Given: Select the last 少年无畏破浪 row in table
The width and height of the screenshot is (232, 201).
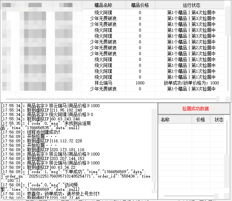Looking at the screenshot, I should coord(103,89).
